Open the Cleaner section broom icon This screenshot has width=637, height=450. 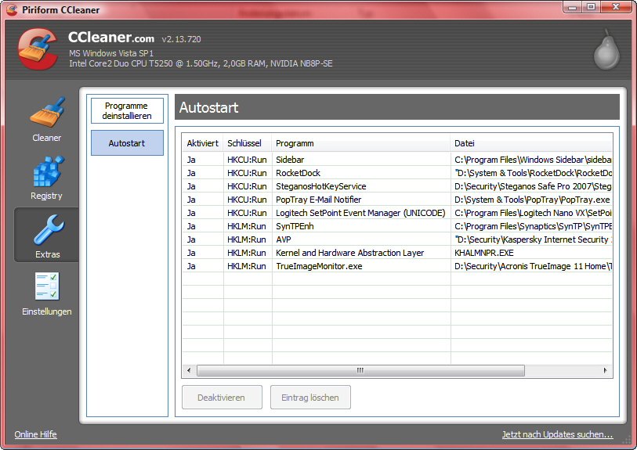point(46,114)
